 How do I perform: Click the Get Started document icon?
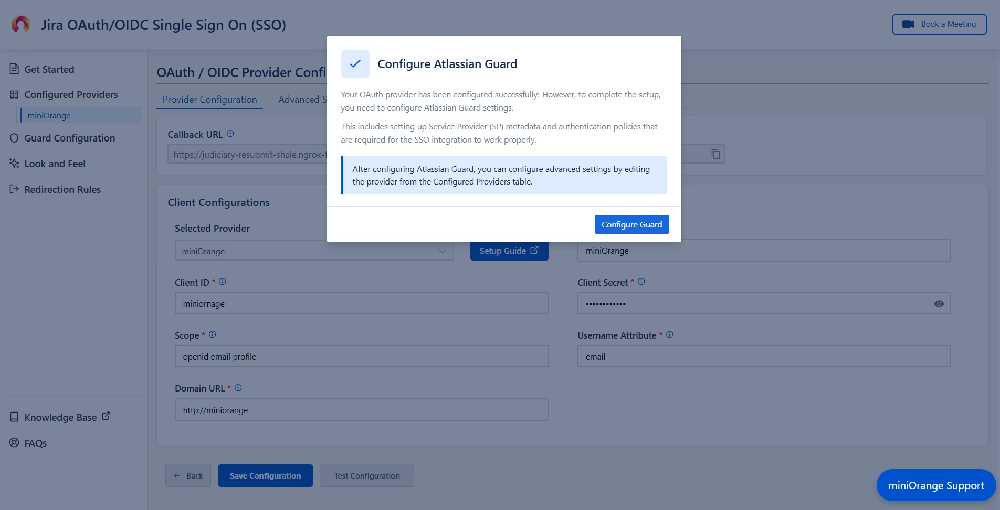tap(14, 69)
